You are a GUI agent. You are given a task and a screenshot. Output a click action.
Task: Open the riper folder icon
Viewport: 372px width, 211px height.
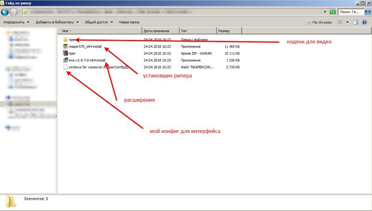pos(65,40)
